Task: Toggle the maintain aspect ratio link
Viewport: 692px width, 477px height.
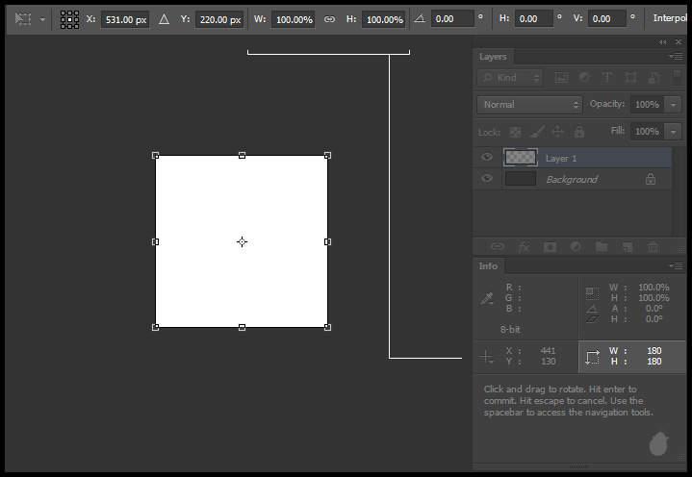Action: coord(329,18)
